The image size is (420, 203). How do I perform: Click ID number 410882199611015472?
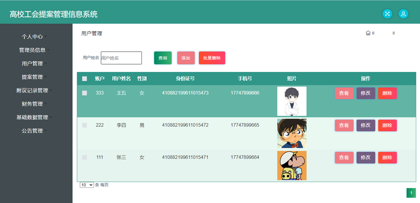pyautogui.click(x=185, y=125)
